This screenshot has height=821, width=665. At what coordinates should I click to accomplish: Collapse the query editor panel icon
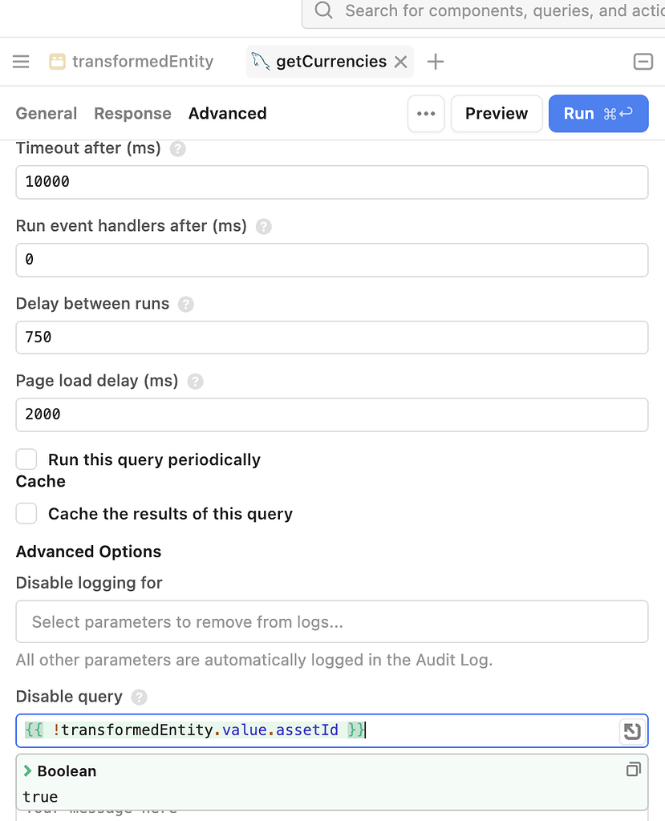click(643, 62)
